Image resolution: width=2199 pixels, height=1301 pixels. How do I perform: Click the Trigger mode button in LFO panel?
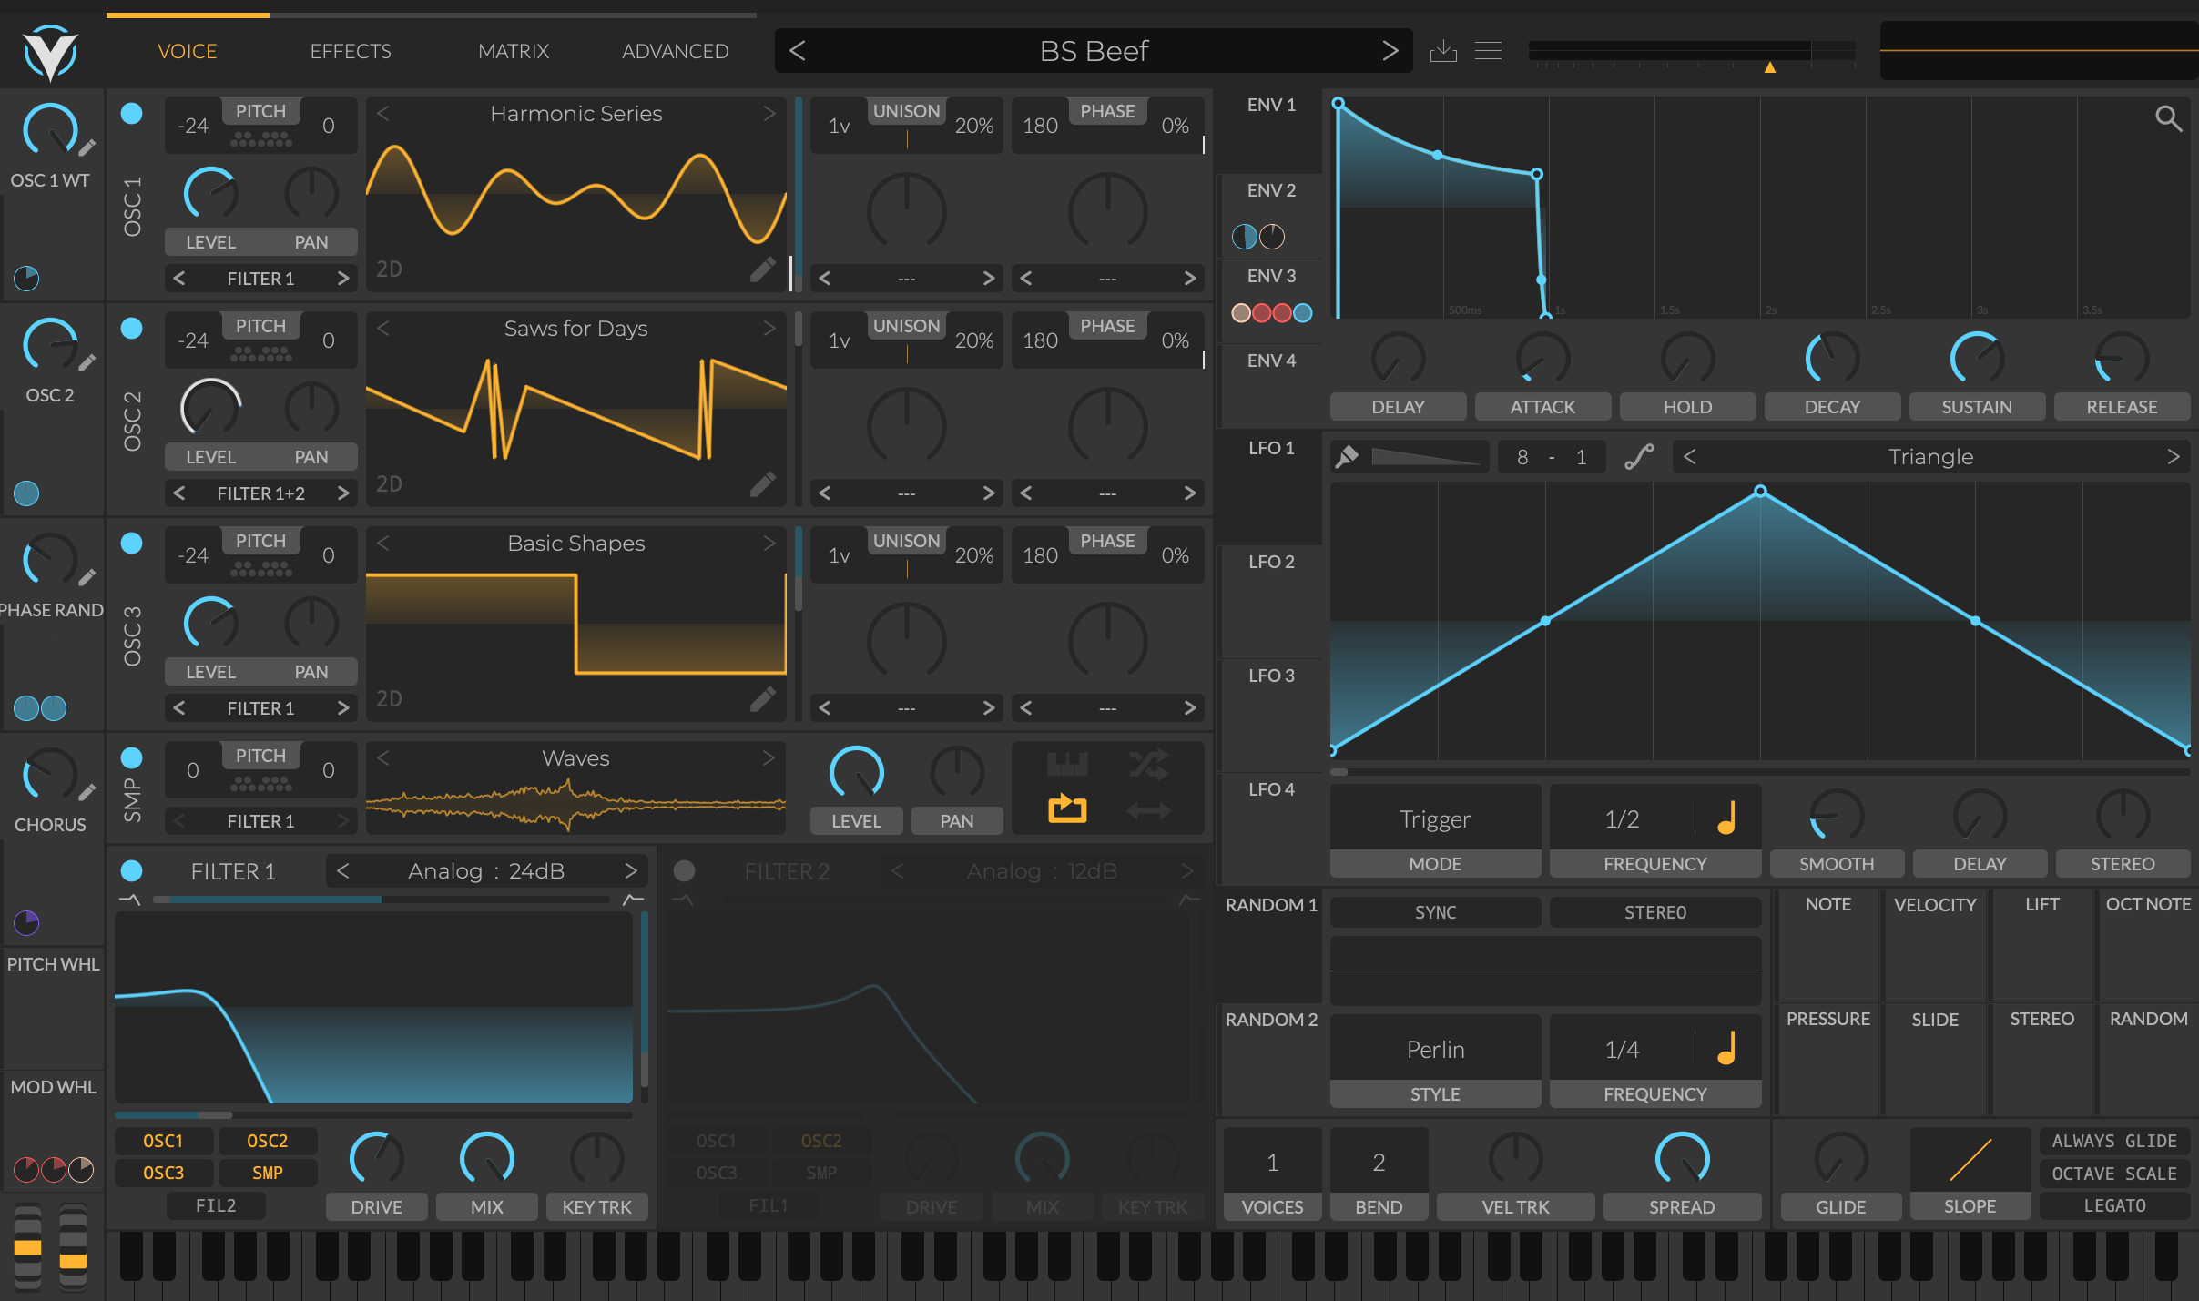(1433, 818)
